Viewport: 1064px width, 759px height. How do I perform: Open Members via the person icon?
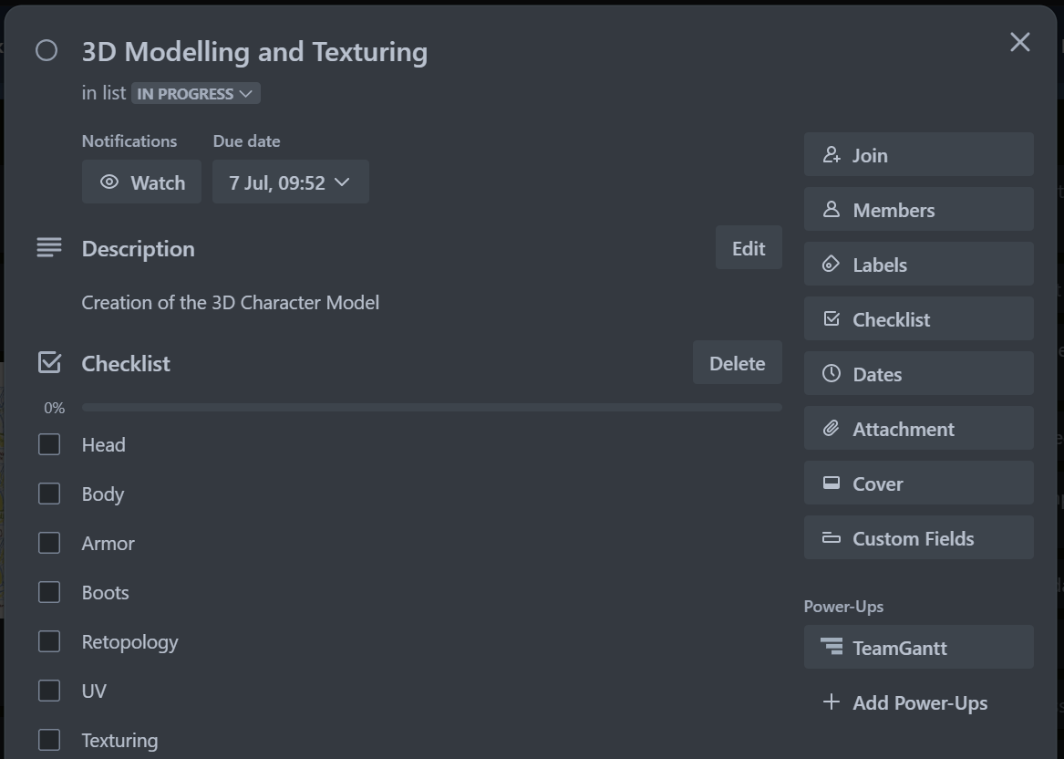[x=832, y=210]
